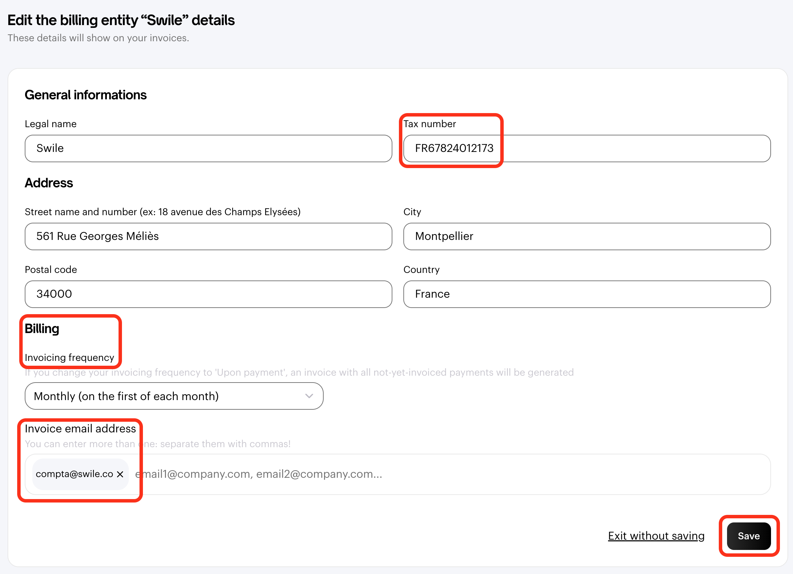Click the 'Address' section heading
The image size is (793, 574).
[x=49, y=183]
